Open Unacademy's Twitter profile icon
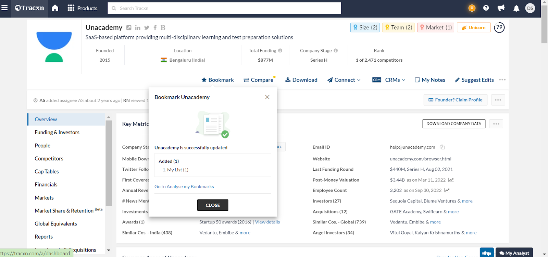The image size is (548, 257). 147,28
